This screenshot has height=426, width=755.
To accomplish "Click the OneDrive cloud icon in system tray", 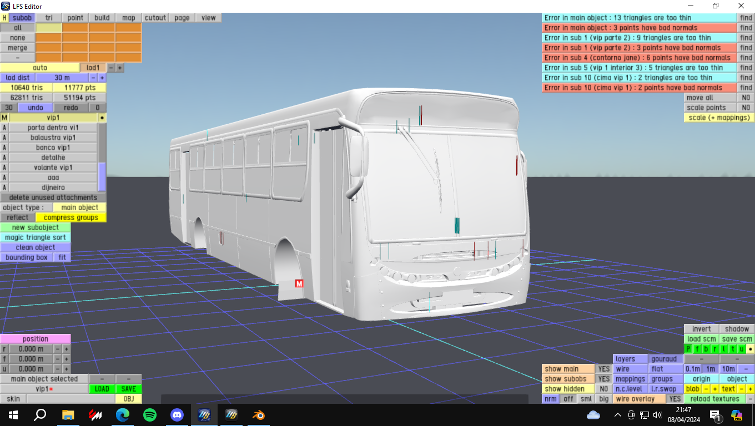I will [x=593, y=415].
